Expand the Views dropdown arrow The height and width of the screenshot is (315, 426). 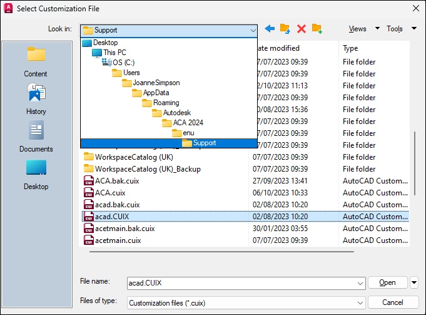(377, 28)
